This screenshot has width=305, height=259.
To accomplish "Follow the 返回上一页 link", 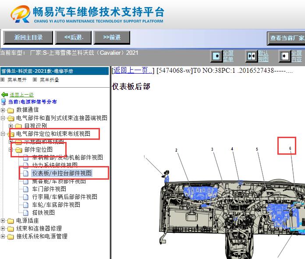I will pos(132,70).
